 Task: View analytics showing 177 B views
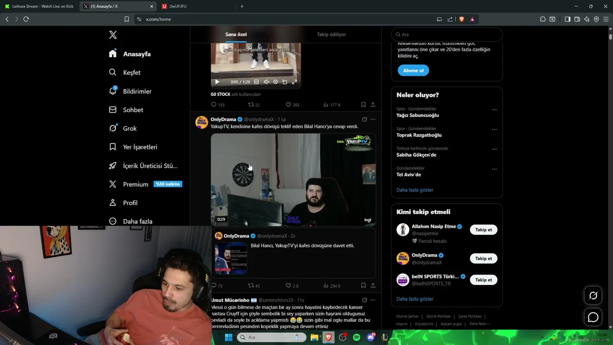pos(331,104)
